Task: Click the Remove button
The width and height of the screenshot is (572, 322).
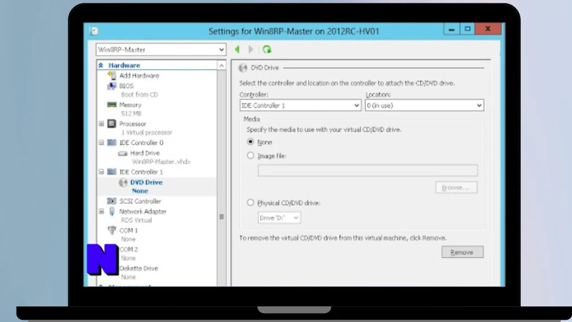Action: tap(463, 252)
